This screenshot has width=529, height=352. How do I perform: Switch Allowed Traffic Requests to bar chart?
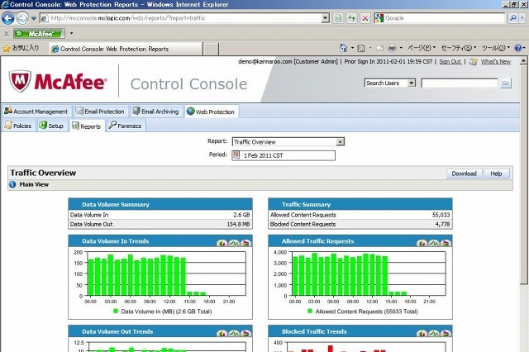click(422, 243)
